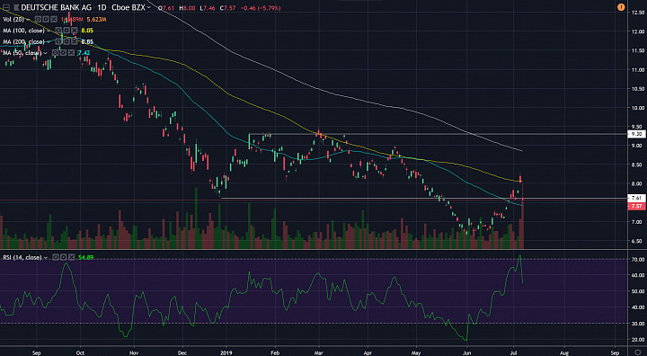Click the Sep label at the time axis's right end
This screenshot has width=647, height=356.
(615, 352)
